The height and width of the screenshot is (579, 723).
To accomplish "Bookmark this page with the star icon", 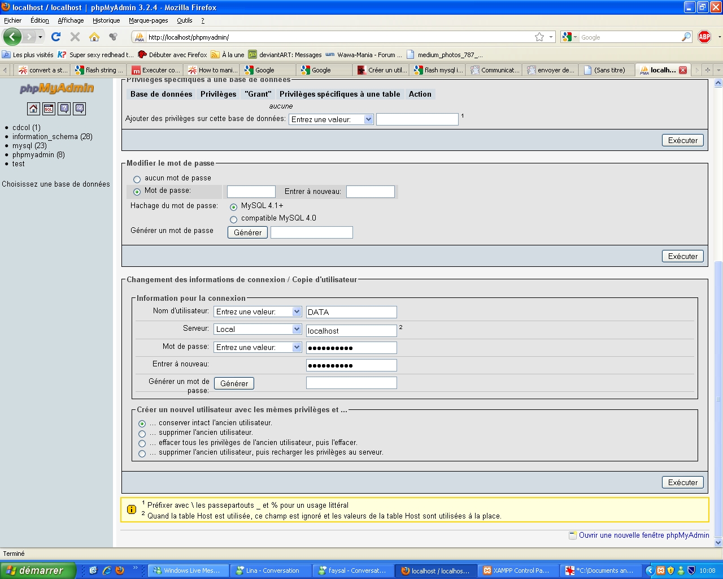I will click(x=539, y=37).
